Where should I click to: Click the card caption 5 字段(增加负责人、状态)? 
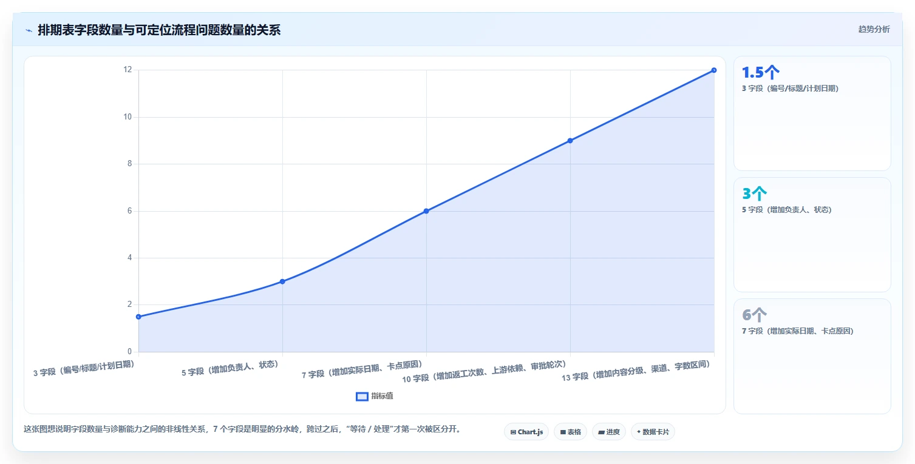786,210
